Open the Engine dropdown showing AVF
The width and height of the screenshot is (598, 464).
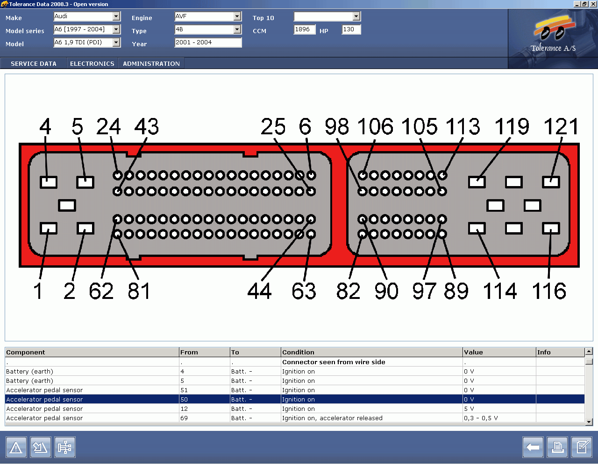[x=237, y=16]
